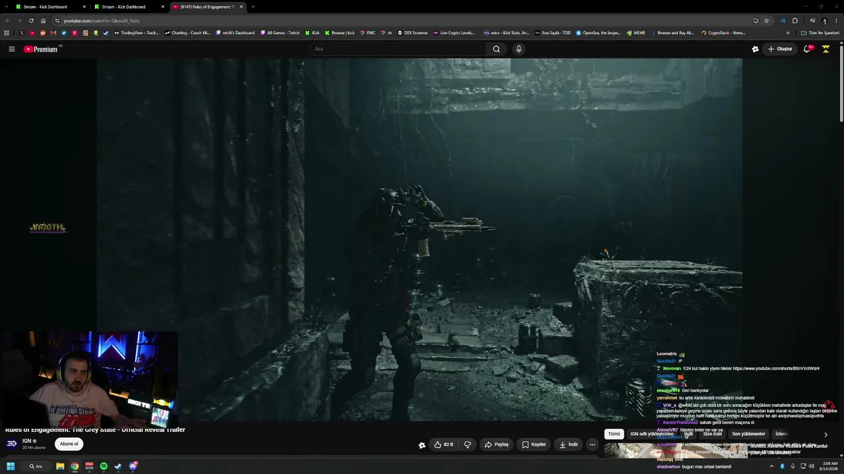Open the three-dot more actions menu
The image size is (844, 474).
(x=592, y=444)
